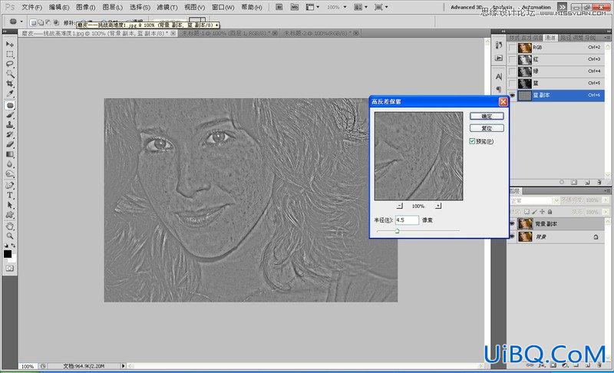Screen dimensions: 614x373
Task: Click the 半径 radius input field
Action: [407, 220]
